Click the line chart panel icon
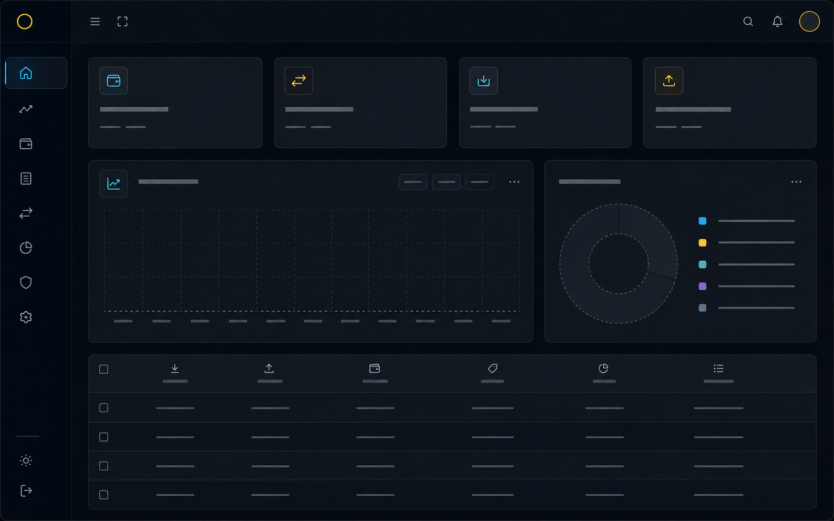 [x=114, y=183]
